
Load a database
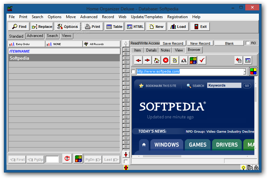178,27
